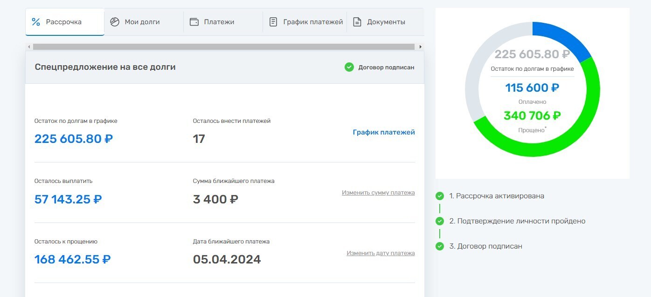Open the График платежей link
Viewport: 651px width, 297px height.
(384, 132)
